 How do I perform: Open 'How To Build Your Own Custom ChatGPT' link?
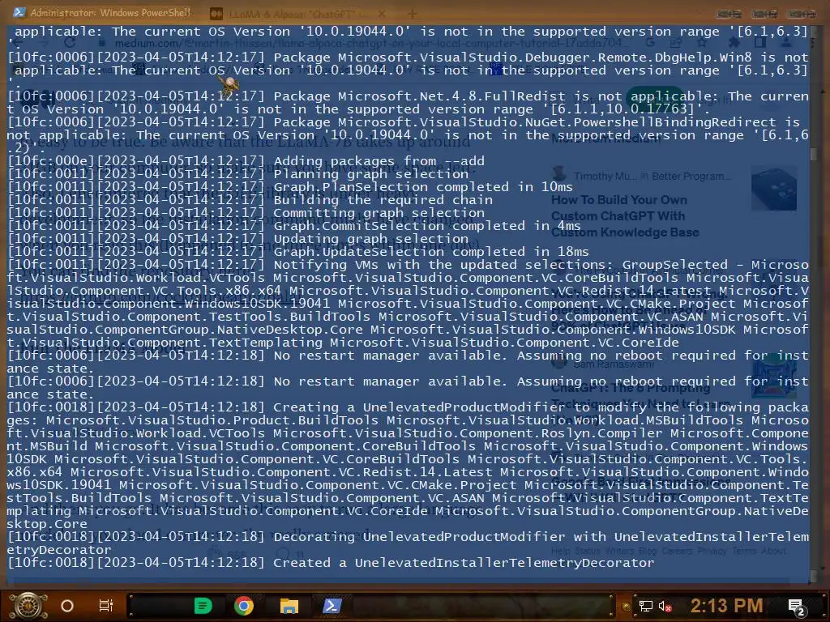(625, 215)
